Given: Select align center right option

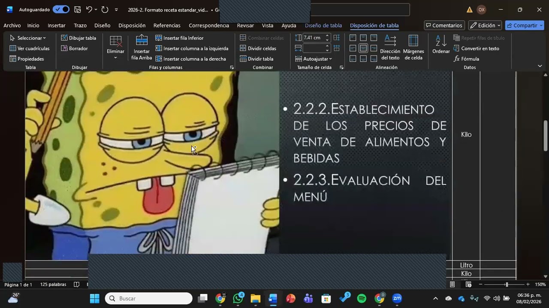Looking at the screenshot, I should point(374,48).
